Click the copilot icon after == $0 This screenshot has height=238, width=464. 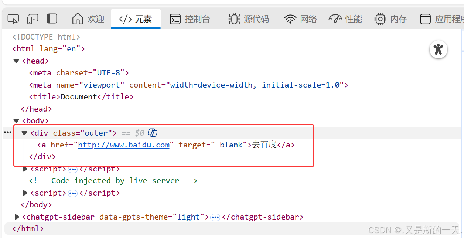coord(153,133)
